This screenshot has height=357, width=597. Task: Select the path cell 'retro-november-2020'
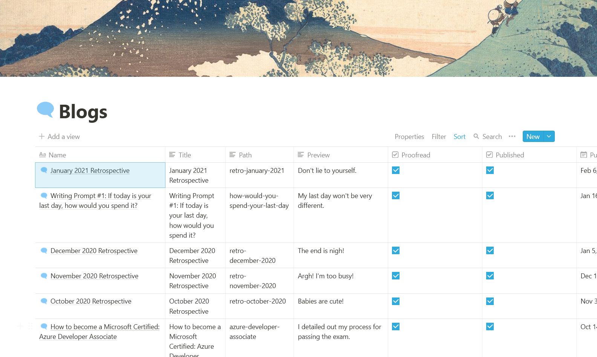260,281
